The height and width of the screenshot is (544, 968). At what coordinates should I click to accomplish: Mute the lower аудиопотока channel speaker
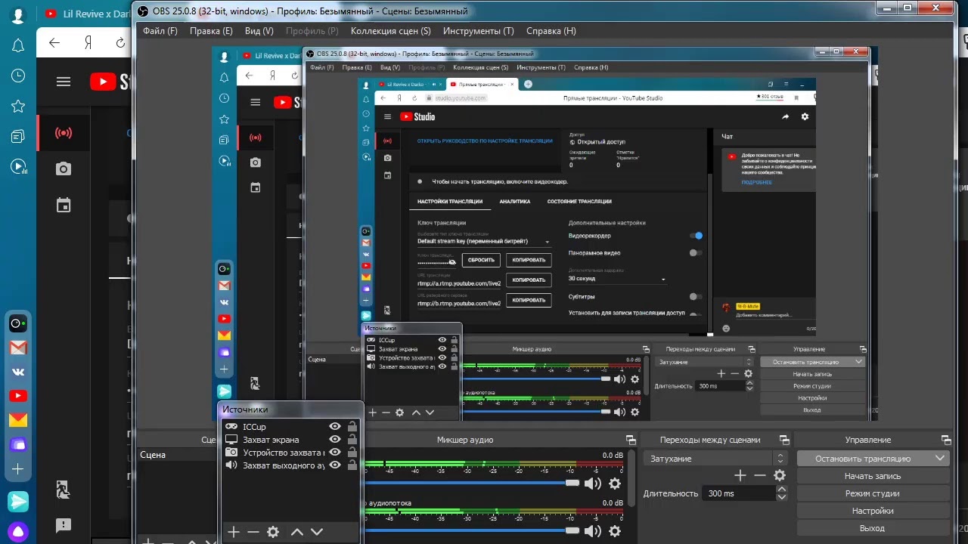pyautogui.click(x=593, y=531)
